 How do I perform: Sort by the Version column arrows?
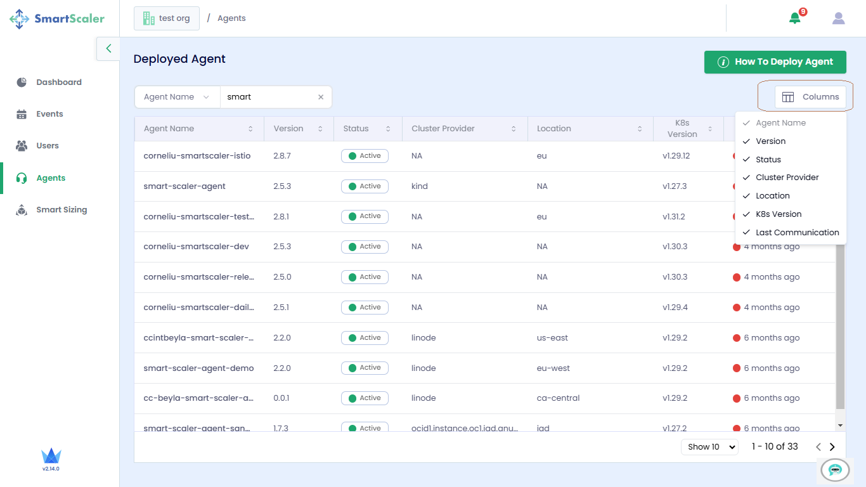320,129
